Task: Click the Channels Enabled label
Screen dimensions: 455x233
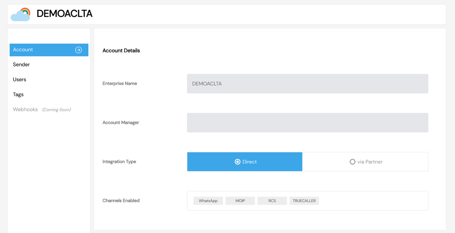Action: pos(121,201)
